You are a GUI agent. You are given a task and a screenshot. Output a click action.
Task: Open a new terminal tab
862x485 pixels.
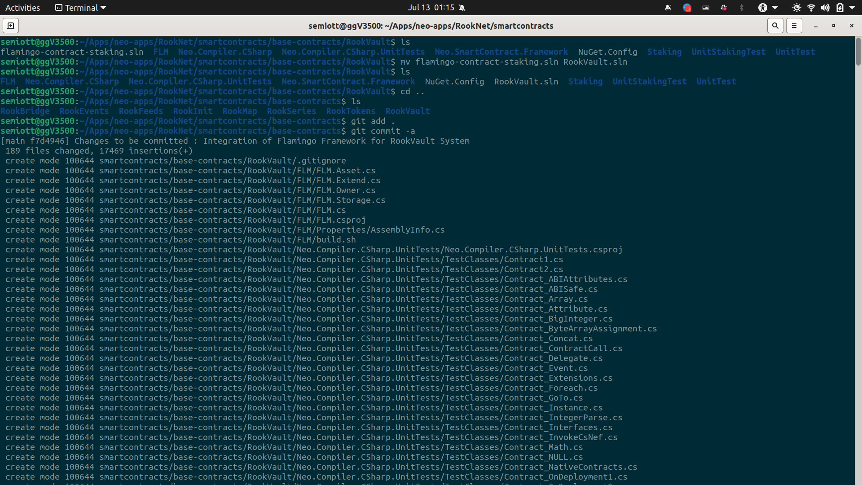[11, 26]
